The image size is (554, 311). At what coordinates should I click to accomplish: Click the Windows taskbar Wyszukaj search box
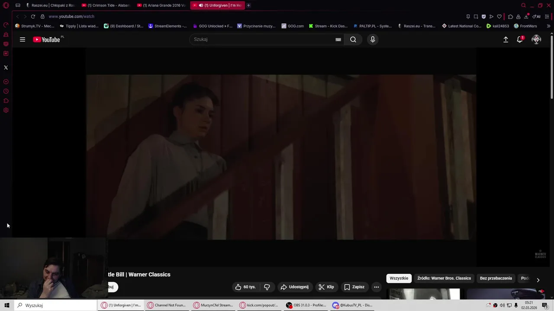pyautogui.click(x=55, y=305)
